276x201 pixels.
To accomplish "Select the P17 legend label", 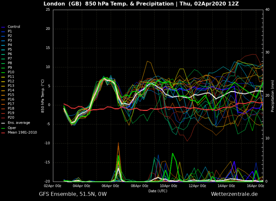I will tap(11, 104).
